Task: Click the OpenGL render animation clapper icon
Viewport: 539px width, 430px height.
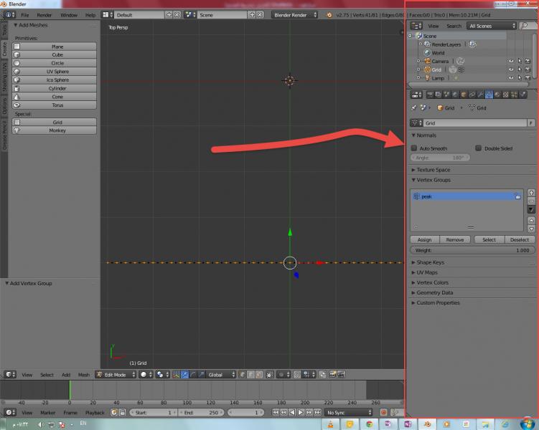Action: click(x=341, y=374)
